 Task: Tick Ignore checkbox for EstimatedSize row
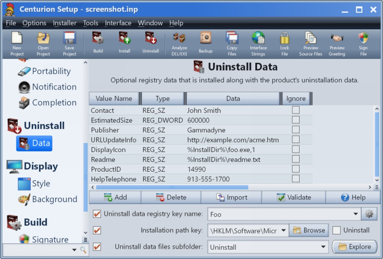pyautogui.click(x=296, y=120)
